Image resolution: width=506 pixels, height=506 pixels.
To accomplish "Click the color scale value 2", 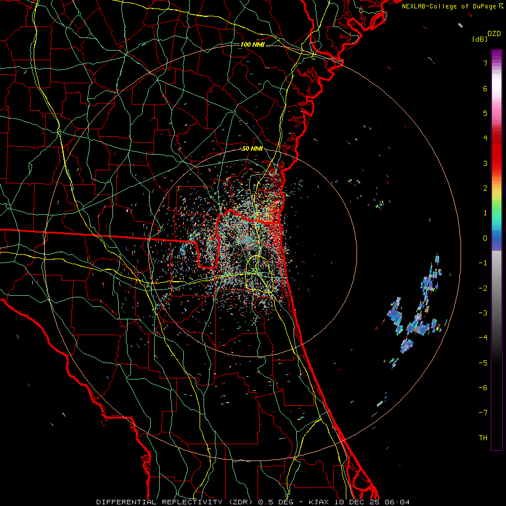I will point(485,188).
